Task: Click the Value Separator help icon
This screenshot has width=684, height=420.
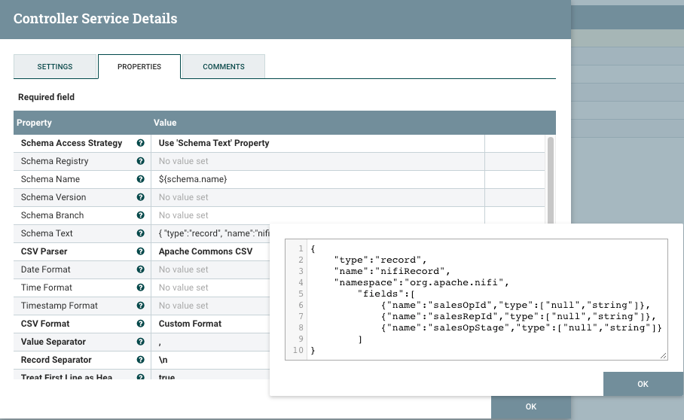Action: tap(141, 342)
